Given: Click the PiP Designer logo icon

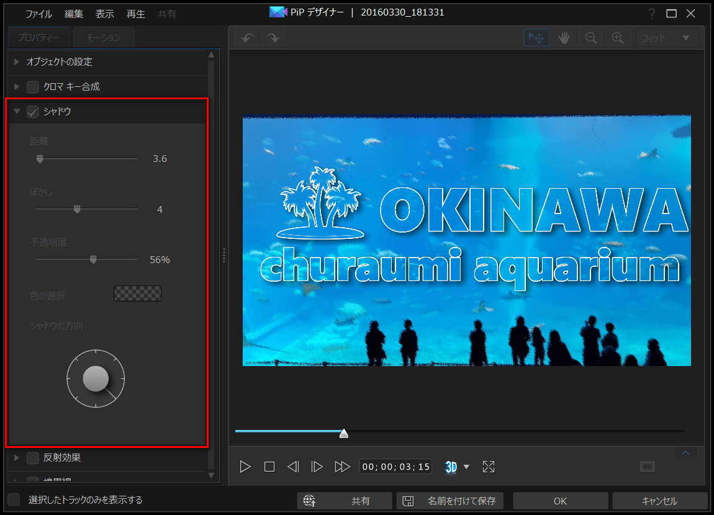Looking at the screenshot, I should [278, 12].
